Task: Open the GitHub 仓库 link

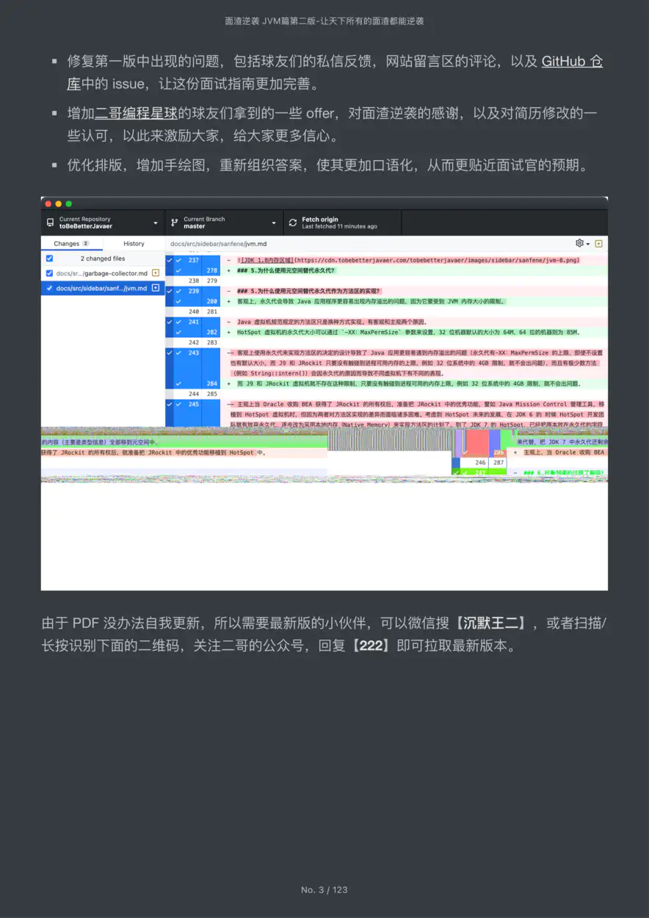Action: pos(572,62)
